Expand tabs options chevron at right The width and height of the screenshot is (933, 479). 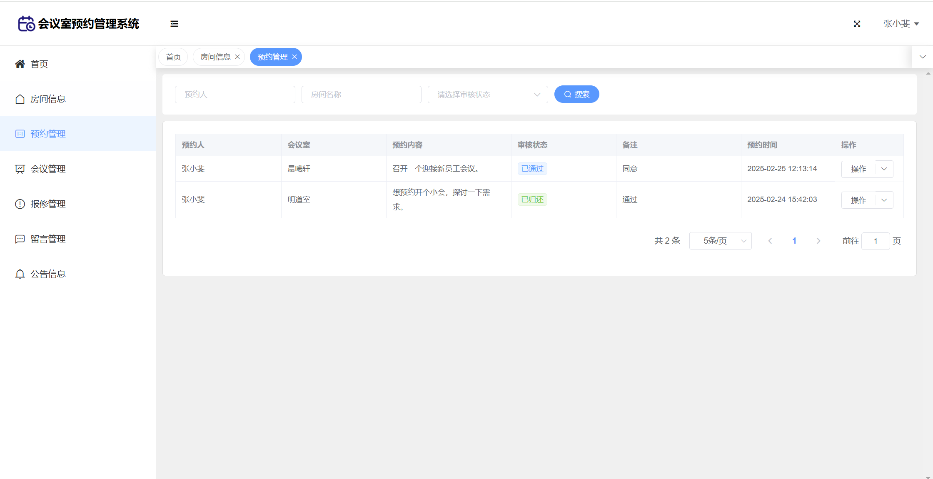click(923, 57)
